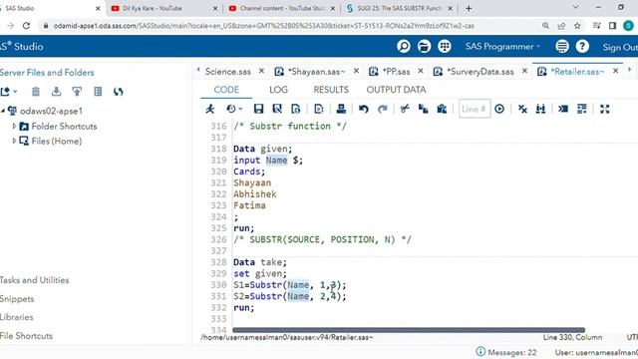Open the LOG tab
This screenshot has height=359, width=638.
278,90
